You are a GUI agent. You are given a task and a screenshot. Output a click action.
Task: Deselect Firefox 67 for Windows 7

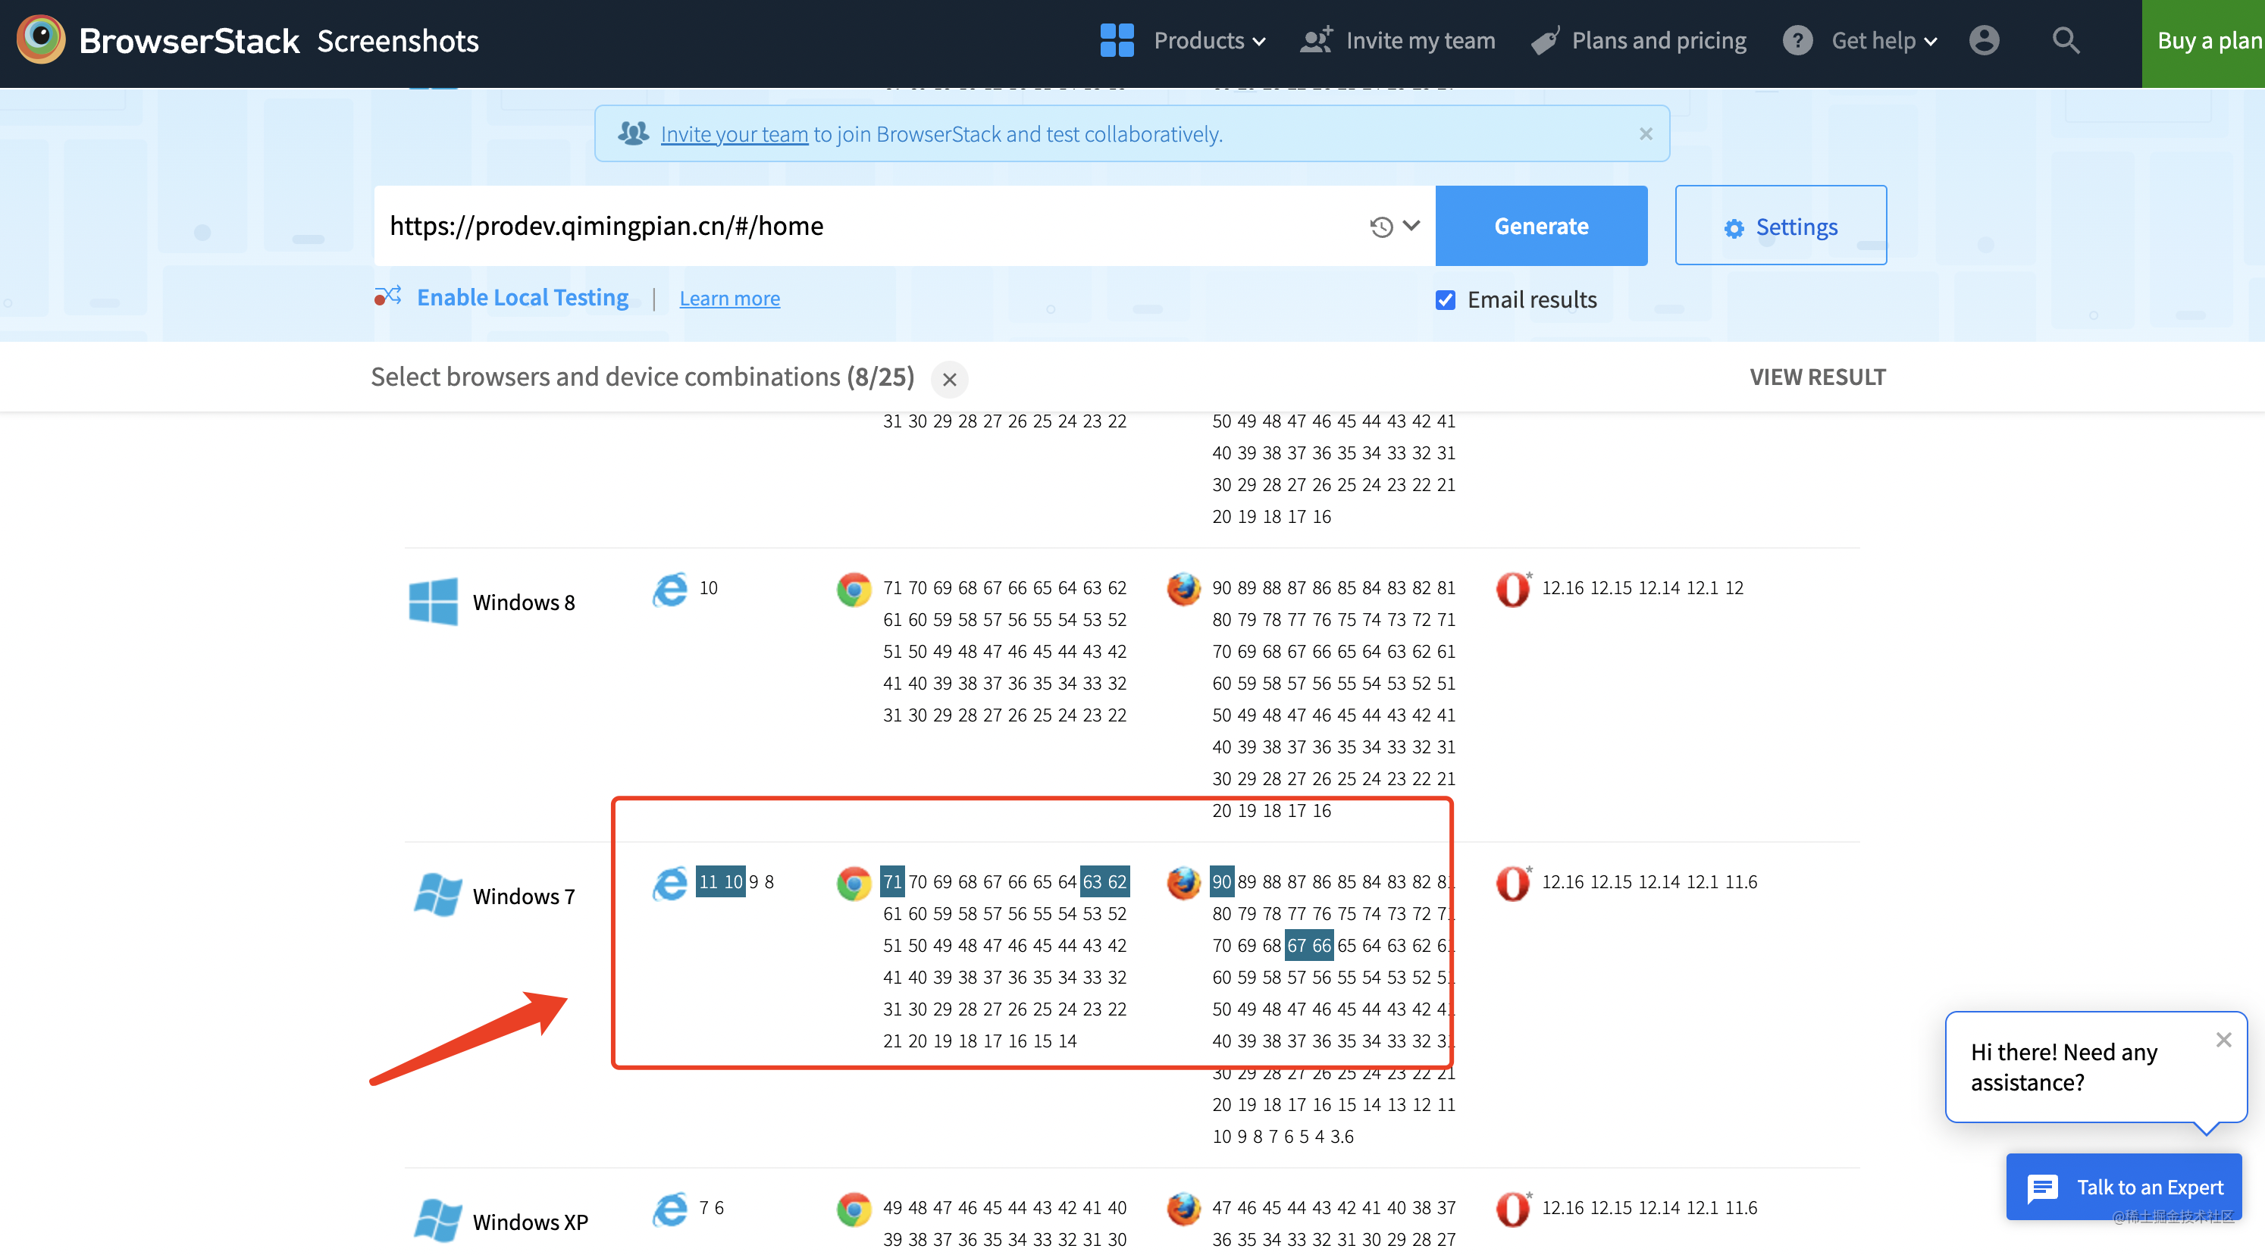coord(1297,946)
